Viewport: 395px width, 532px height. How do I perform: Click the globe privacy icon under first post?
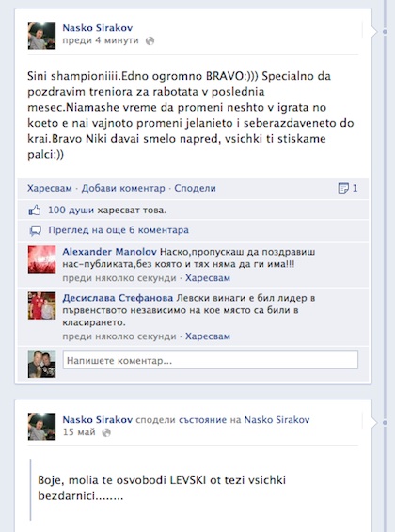pyautogui.click(x=150, y=40)
